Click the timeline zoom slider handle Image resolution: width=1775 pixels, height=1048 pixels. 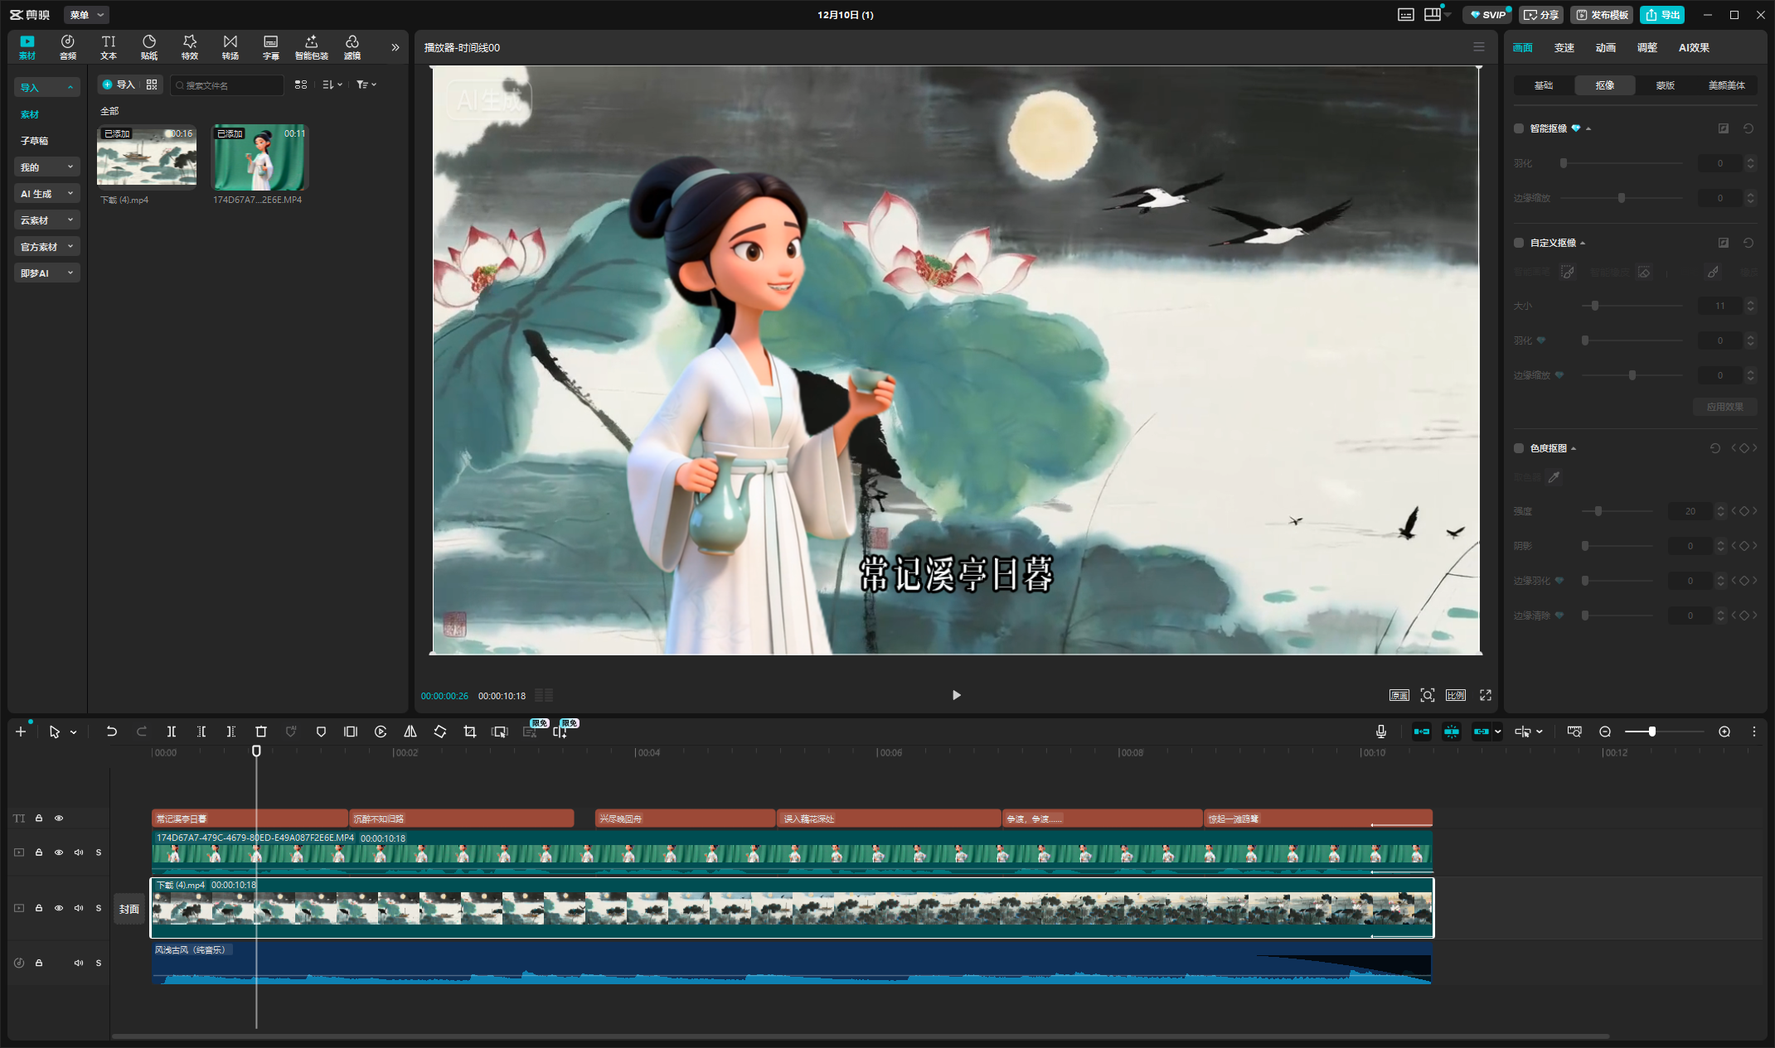click(1652, 732)
